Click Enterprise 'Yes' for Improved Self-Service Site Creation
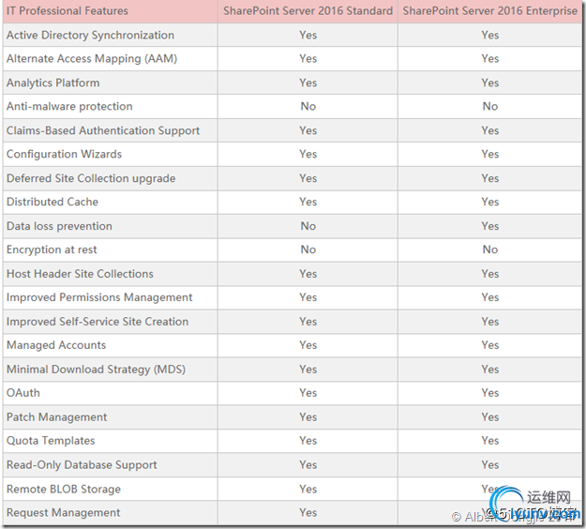This screenshot has width=586, height=529. pos(490,322)
